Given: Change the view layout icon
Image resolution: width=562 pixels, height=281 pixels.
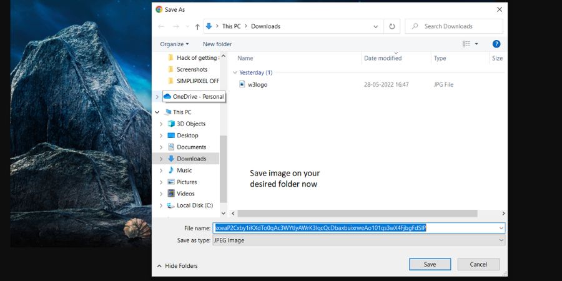Looking at the screenshot, I should 466,44.
